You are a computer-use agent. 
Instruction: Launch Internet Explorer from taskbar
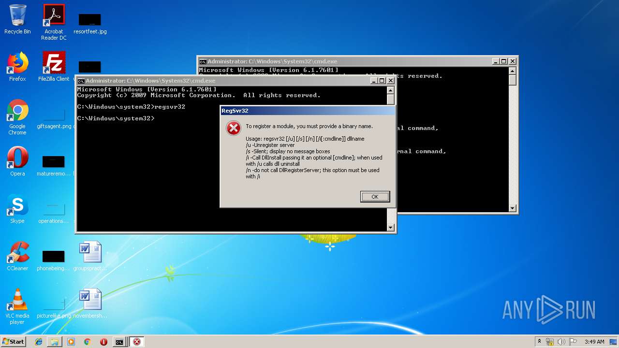pyautogui.click(x=39, y=342)
